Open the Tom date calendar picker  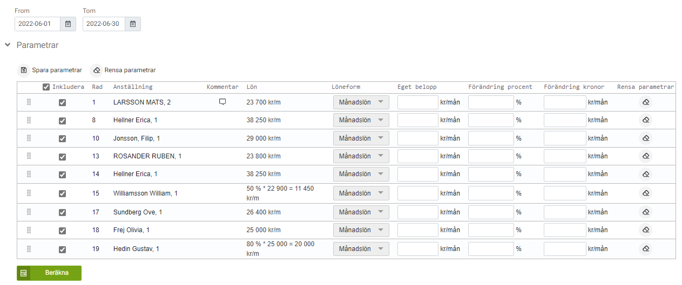(133, 24)
